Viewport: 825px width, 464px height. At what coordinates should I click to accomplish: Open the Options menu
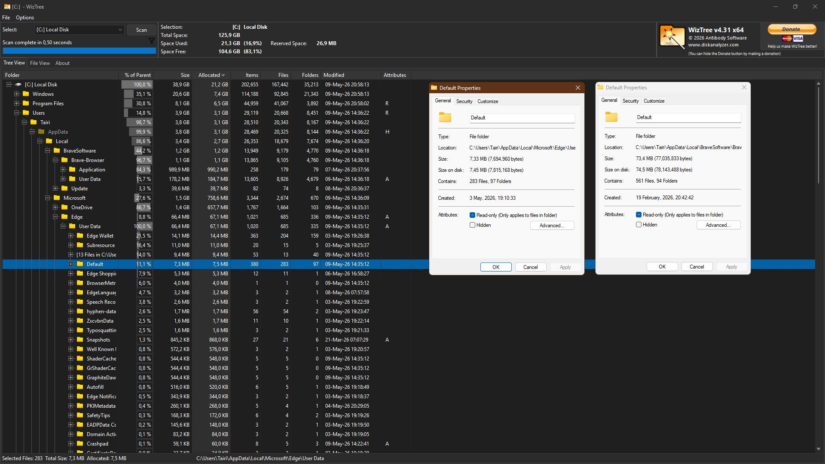[25, 18]
